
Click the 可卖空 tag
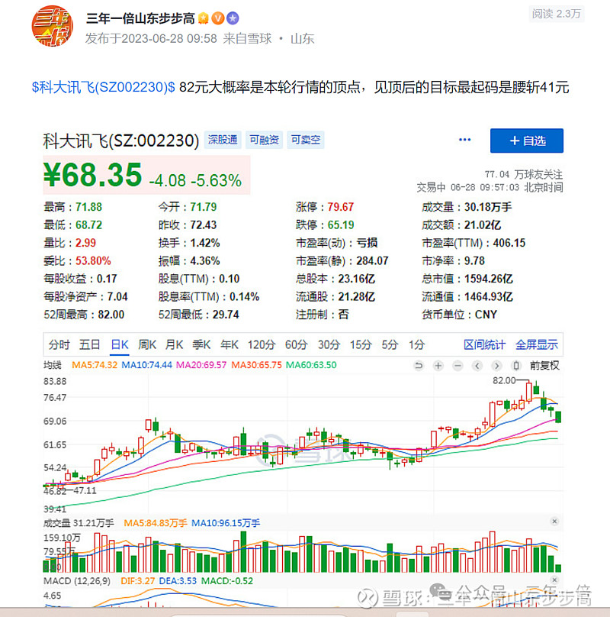(x=306, y=140)
